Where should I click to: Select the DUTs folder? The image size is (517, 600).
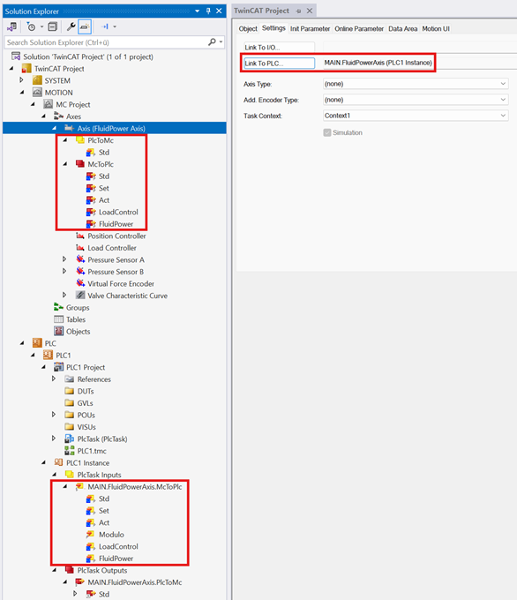(x=86, y=391)
